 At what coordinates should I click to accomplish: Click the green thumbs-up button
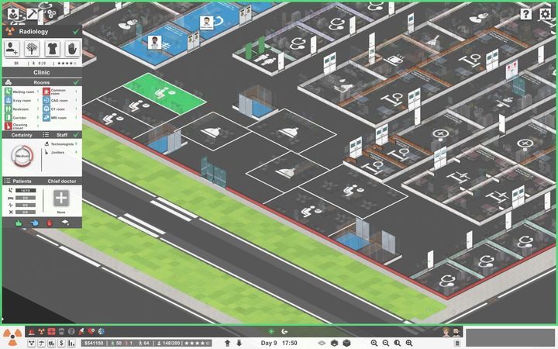pos(19,223)
